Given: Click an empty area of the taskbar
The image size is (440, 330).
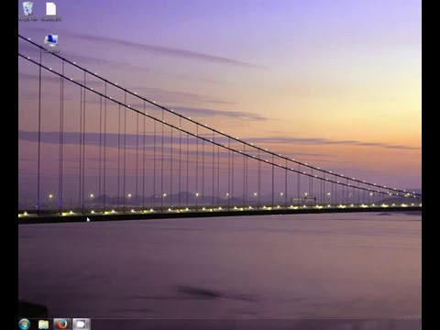Looking at the screenshot, I should click(x=245, y=324).
